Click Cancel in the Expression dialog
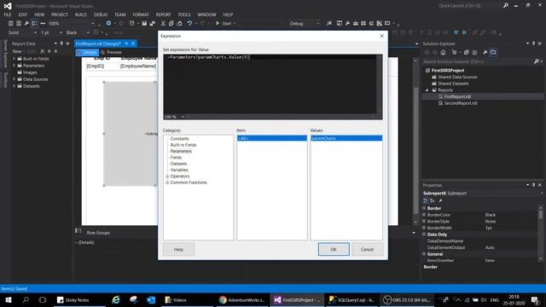Image resolution: width=546 pixels, height=307 pixels. click(x=367, y=249)
